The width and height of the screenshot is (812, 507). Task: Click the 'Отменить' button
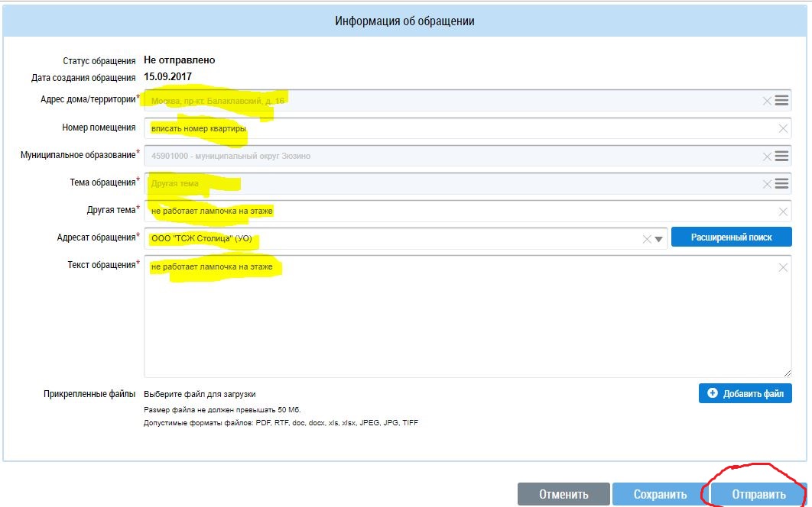pos(564,494)
